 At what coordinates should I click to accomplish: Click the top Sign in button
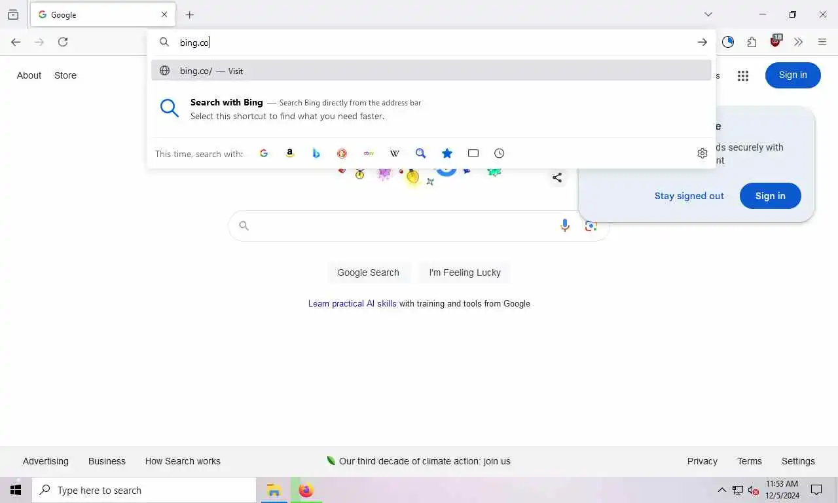coord(793,75)
